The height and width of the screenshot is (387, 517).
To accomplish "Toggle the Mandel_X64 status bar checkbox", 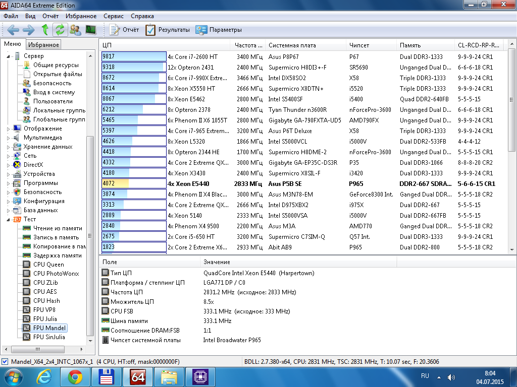I will (x=5, y=362).
